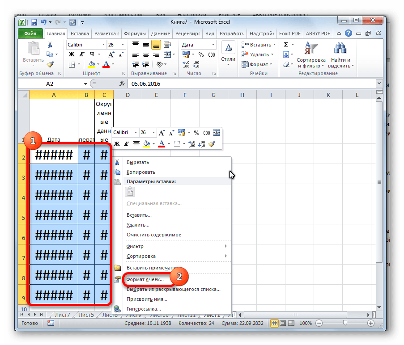Click the Insert Function fx button
This screenshot has width=404, height=345.
(x=122, y=84)
